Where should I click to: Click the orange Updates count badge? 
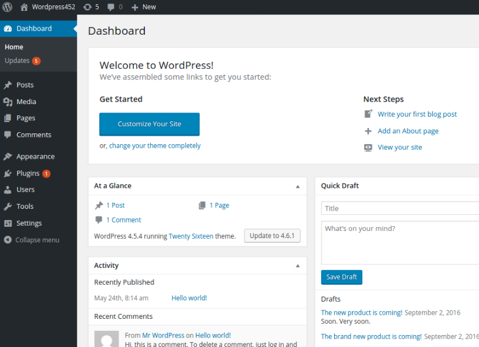pyautogui.click(x=37, y=61)
